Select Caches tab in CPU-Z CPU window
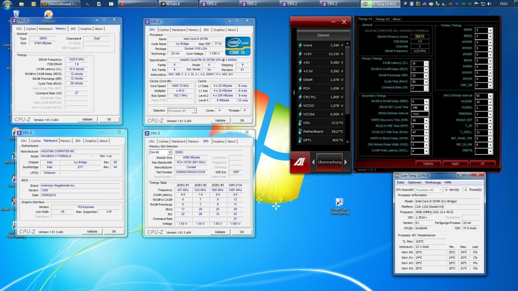Screen dimensions: 518x291 (164, 30)
